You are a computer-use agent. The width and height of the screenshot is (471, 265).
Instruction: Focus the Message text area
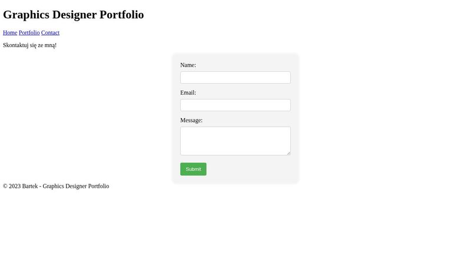click(235, 141)
